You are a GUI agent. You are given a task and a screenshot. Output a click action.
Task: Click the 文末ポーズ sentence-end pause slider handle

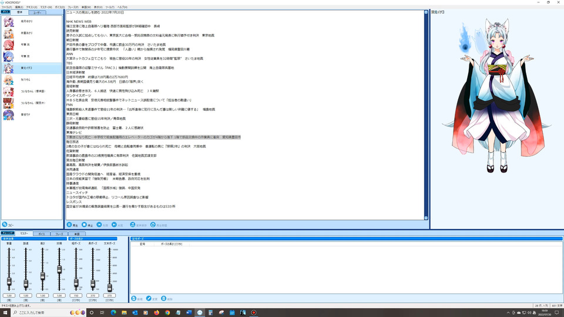109,287
